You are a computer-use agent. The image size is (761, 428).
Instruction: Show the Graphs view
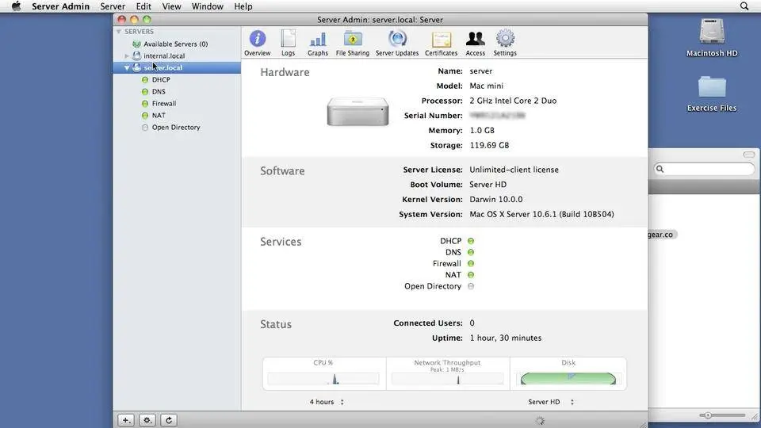click(317, 43)
